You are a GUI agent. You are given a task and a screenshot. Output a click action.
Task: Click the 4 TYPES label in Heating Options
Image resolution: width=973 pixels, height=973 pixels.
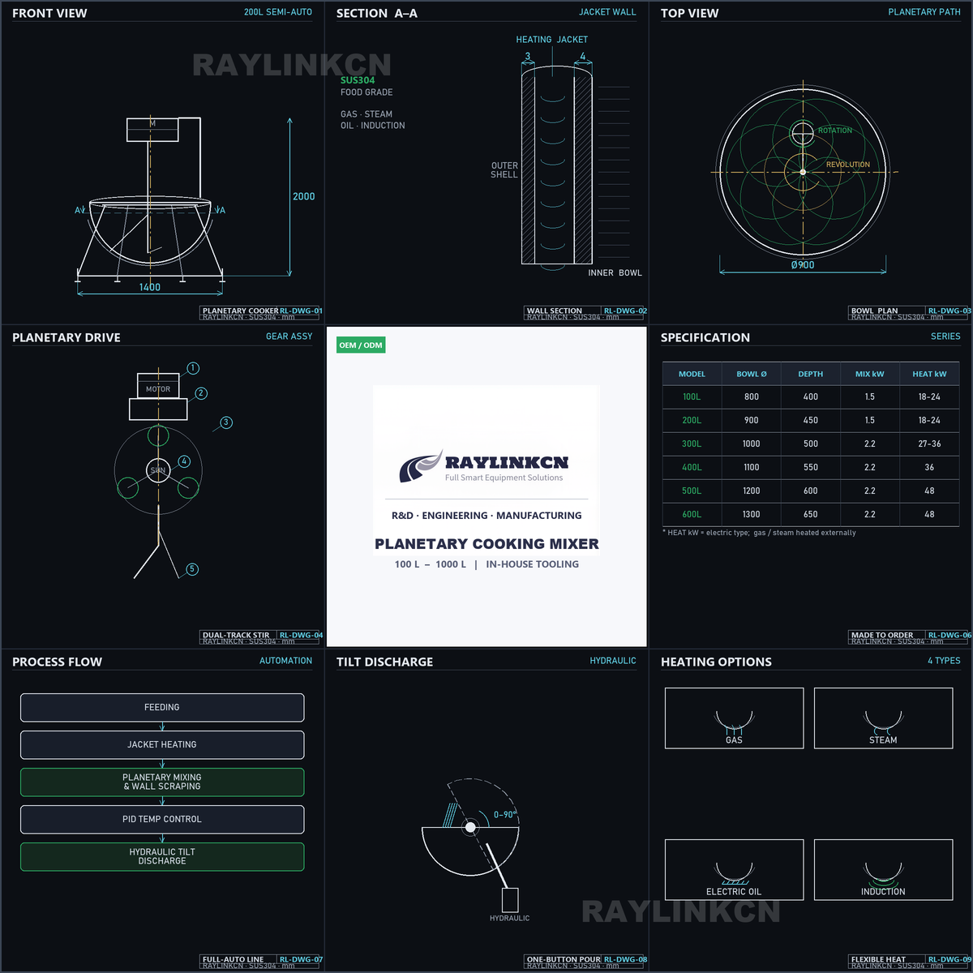coord(944,661)
